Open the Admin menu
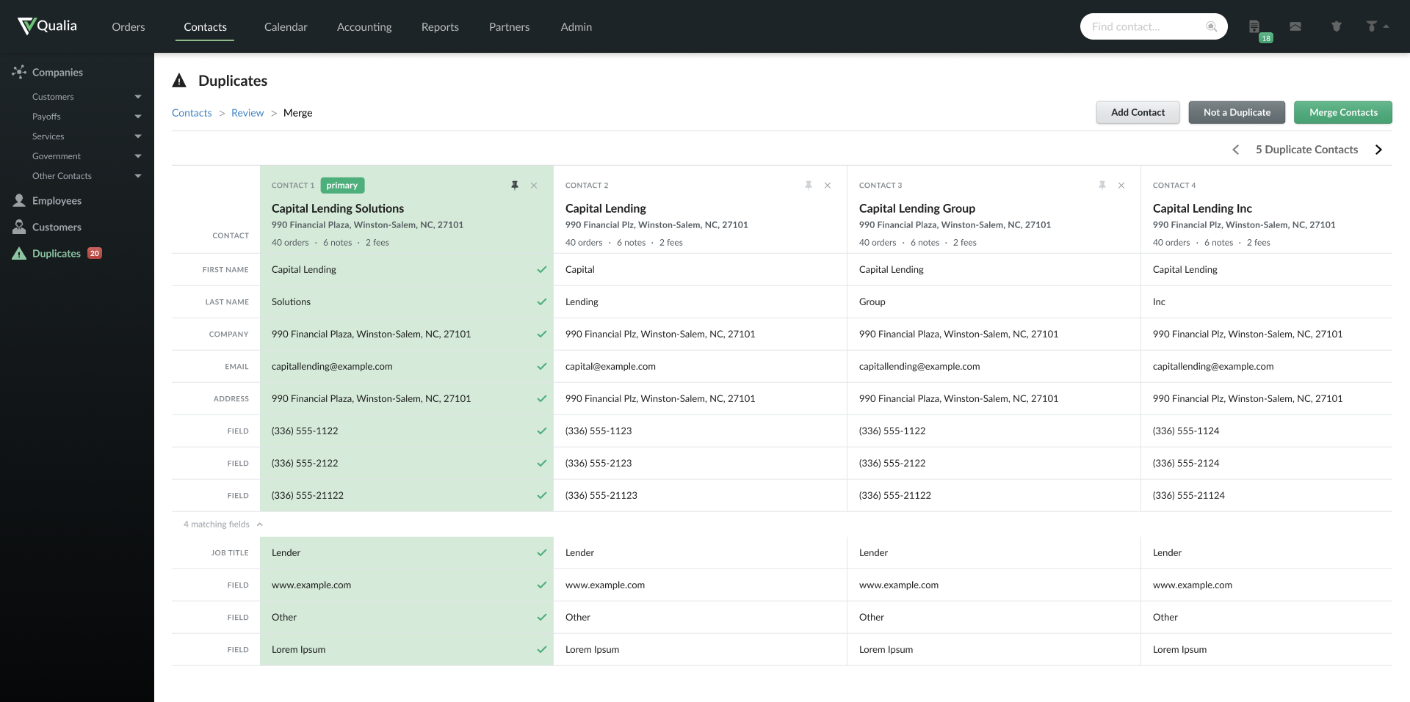This screenshot has width=1410, height=702. (x=576, y=26)
